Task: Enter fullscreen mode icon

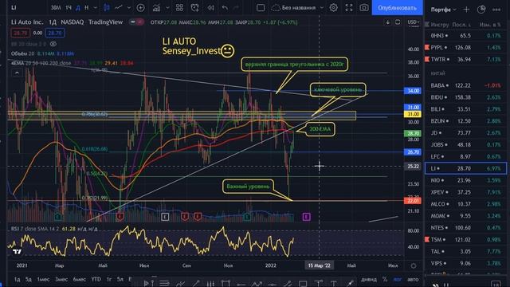Action: point(349,7)
